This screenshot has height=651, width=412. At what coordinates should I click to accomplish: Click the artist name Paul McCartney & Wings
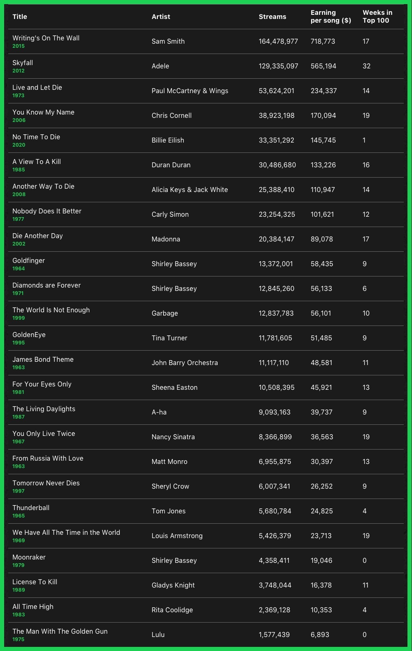tap(190, 91)
